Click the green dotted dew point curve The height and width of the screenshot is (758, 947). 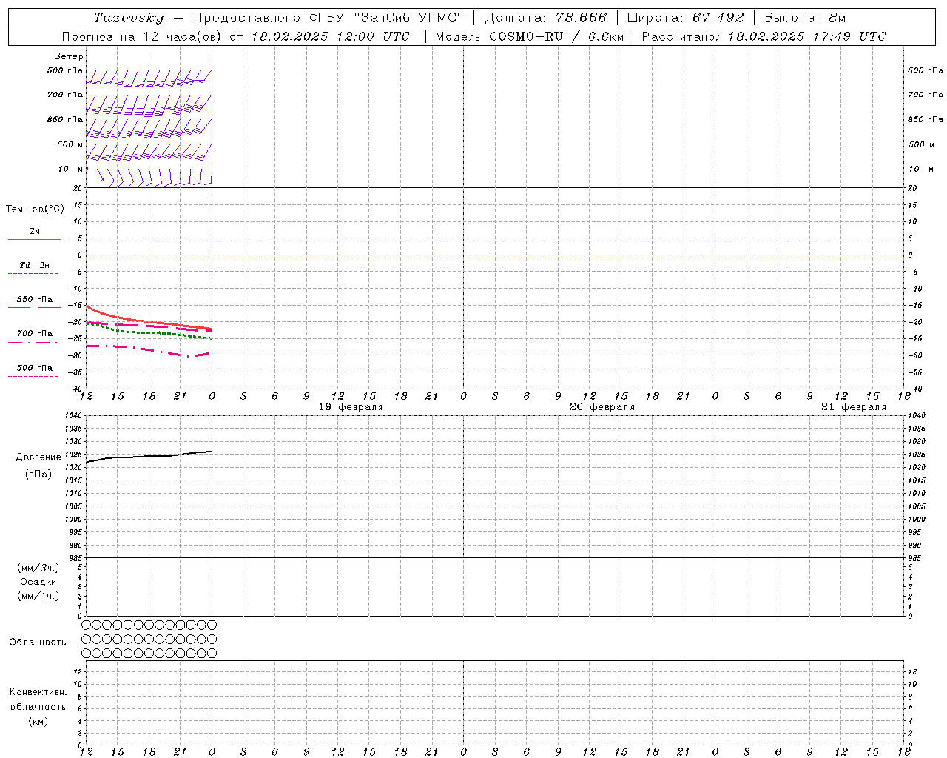click(x=148, y=332)
